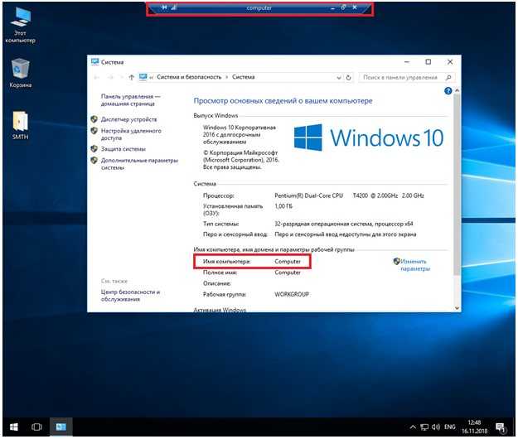Click the address bar computer icon
Image resolution: width=518 pixels, height=439 pixels.
tap(143, 77)
